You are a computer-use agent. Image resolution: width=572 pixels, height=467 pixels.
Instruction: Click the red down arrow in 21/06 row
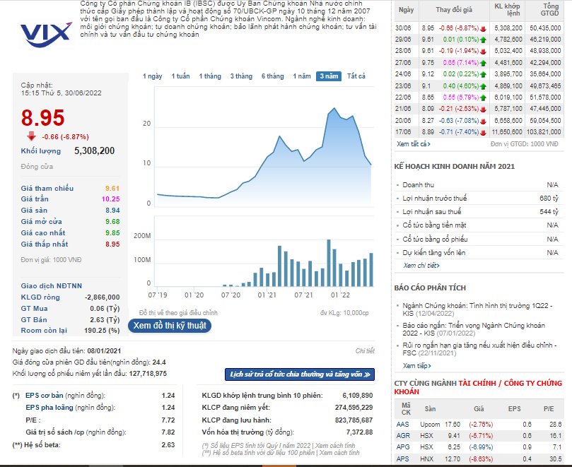(484, 109)
